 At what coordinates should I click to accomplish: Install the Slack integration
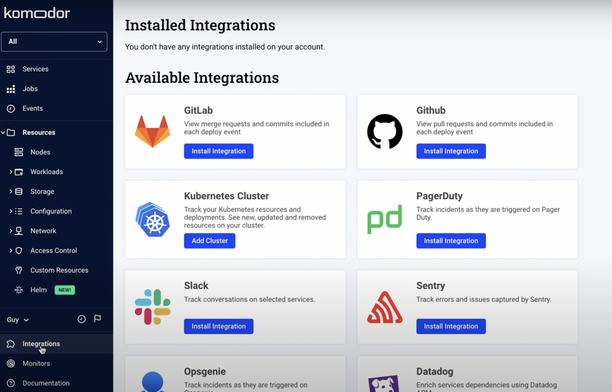(x=219, y=326)
